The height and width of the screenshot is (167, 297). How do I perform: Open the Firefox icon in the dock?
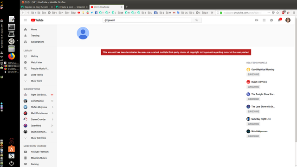[x=11, y=56]
